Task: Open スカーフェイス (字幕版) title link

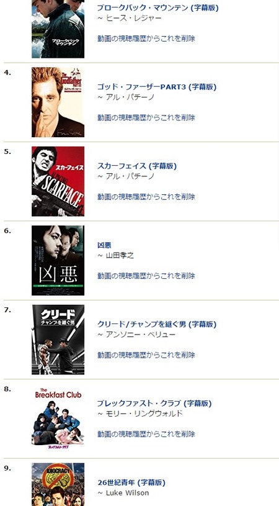Action: coord(137,166)
